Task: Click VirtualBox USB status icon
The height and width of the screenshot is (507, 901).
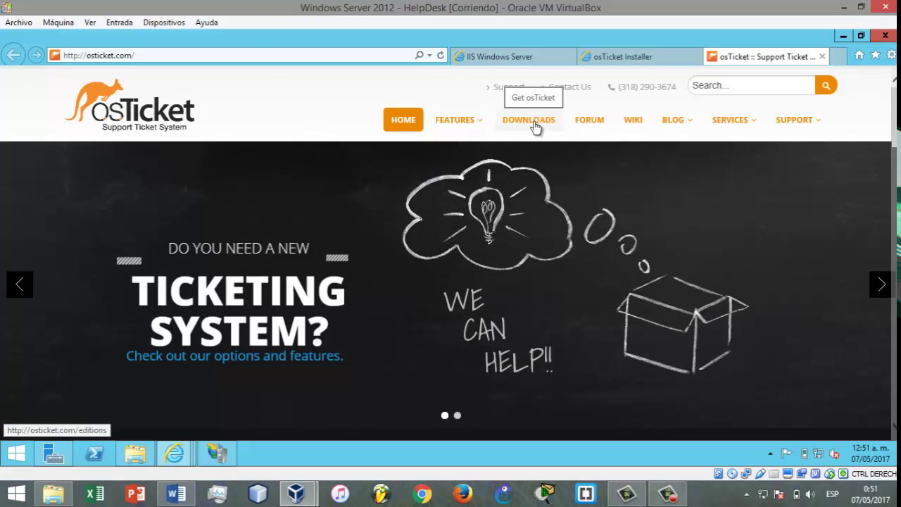Action: (x=760, y=474)
